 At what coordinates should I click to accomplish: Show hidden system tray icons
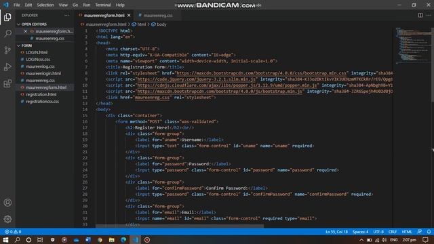click(361, 240)
